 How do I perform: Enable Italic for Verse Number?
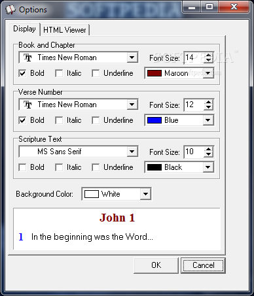(59, 120)
